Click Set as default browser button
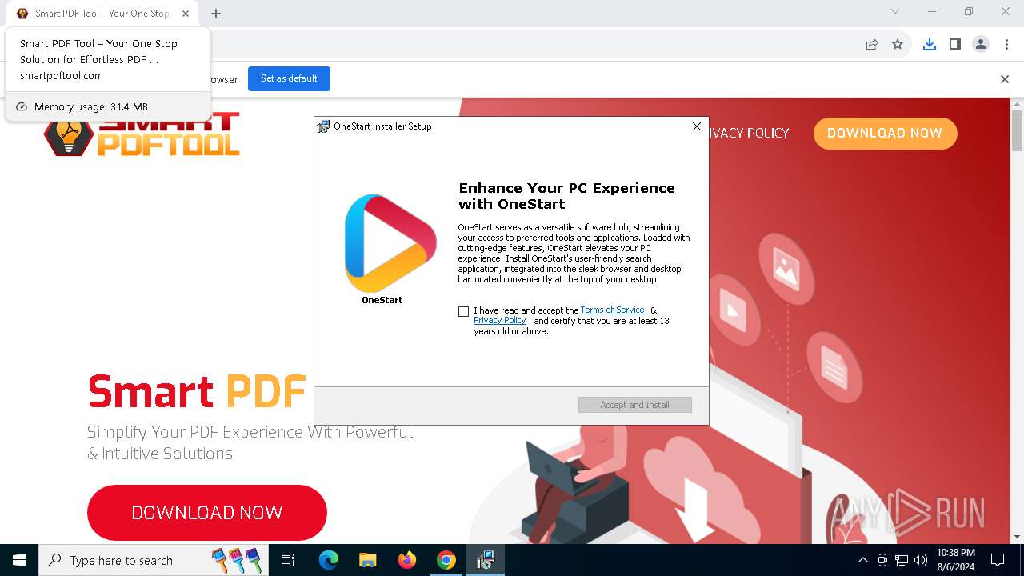The width and height of the screenshot is (1024, 576). [289, 78]
